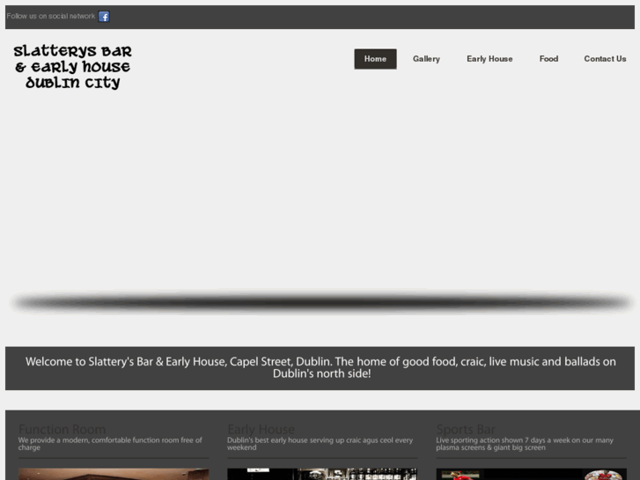This screenshot has height=480, width=640.
Task: Open the Facebook social network icon
Action: coord(104,17)
